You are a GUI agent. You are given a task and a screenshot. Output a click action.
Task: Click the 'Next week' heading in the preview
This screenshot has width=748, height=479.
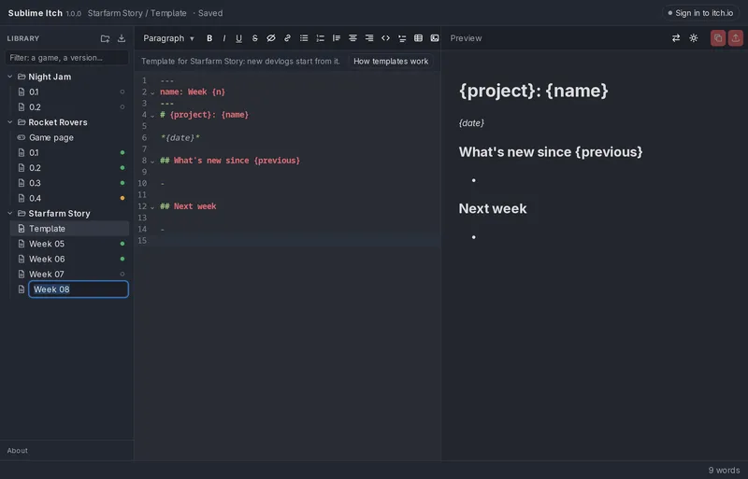pos(493,208)
